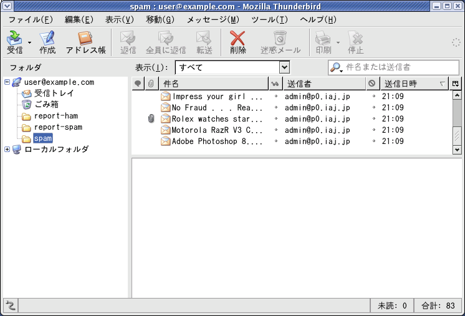This screenshot has width=465, height=316.
Task: Open the 表示(V) menu
Action: [120, 19]
